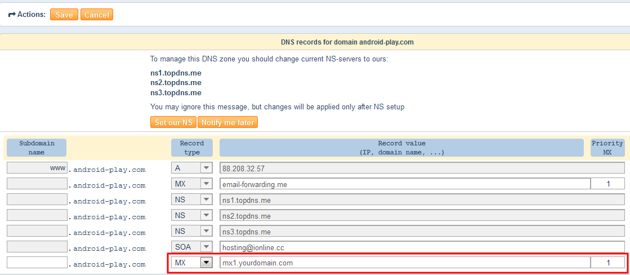Click the www subdomain name field
630x275 pixels.
coord(37,168)
